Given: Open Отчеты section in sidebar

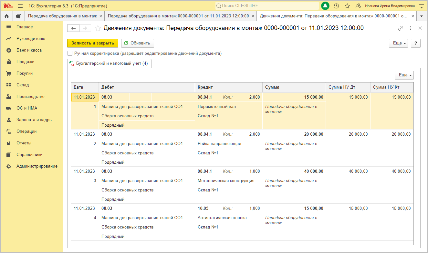Looking at the screenshot, I should pyautogui.click(x=32, y=143).
